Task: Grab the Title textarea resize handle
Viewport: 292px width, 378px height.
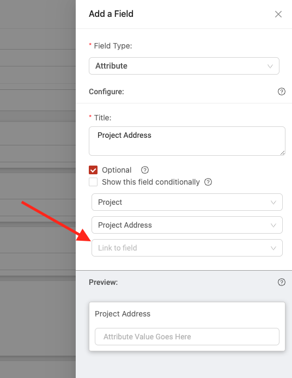Action: (x=283, y=153)
